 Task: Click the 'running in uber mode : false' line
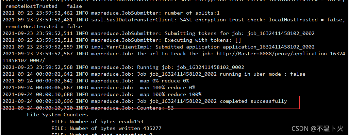154,74
